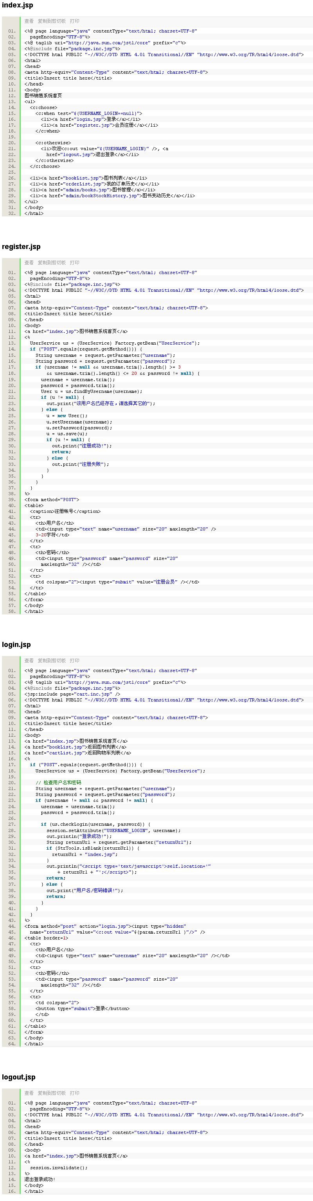This screenshot has width=313, height=1201.
Task: Click the StrTools.isBlank(returnUrl) line
Action: 93,849
